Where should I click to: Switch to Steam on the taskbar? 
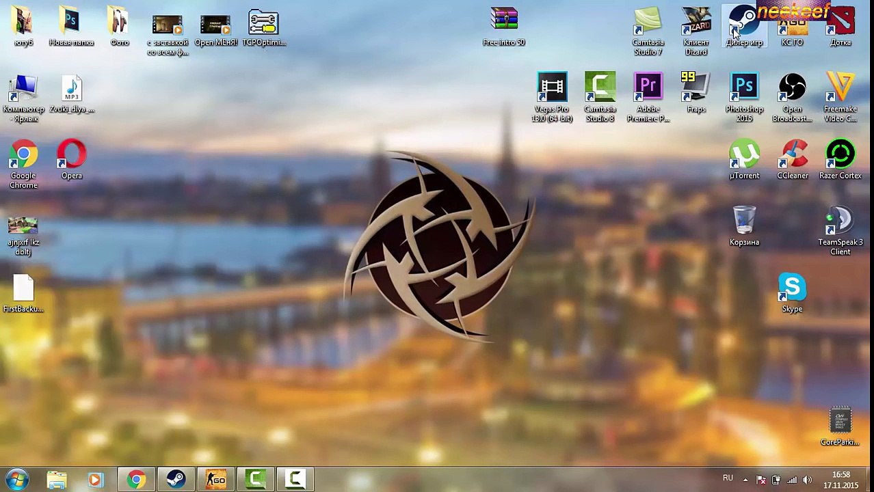[x=176, y=480]
